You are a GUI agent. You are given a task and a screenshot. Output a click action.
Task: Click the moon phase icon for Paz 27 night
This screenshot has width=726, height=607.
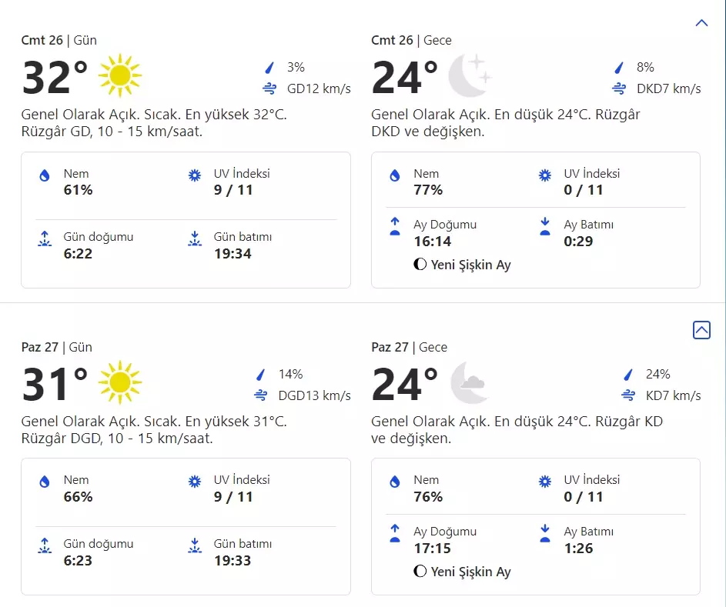420,572
